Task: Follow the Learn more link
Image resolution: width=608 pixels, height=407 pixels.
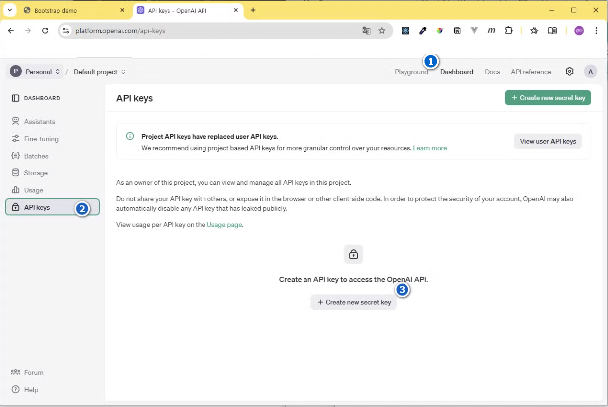Action: point(430,148)
